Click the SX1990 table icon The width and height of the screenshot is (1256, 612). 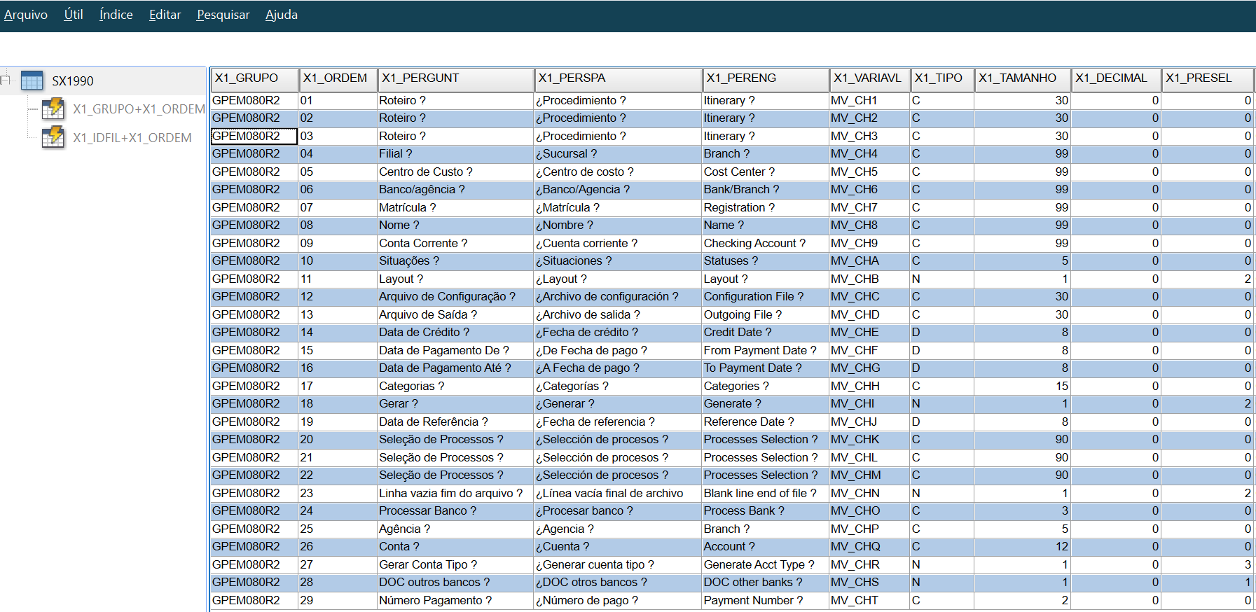pyautogui.click(x=32, y=81)
